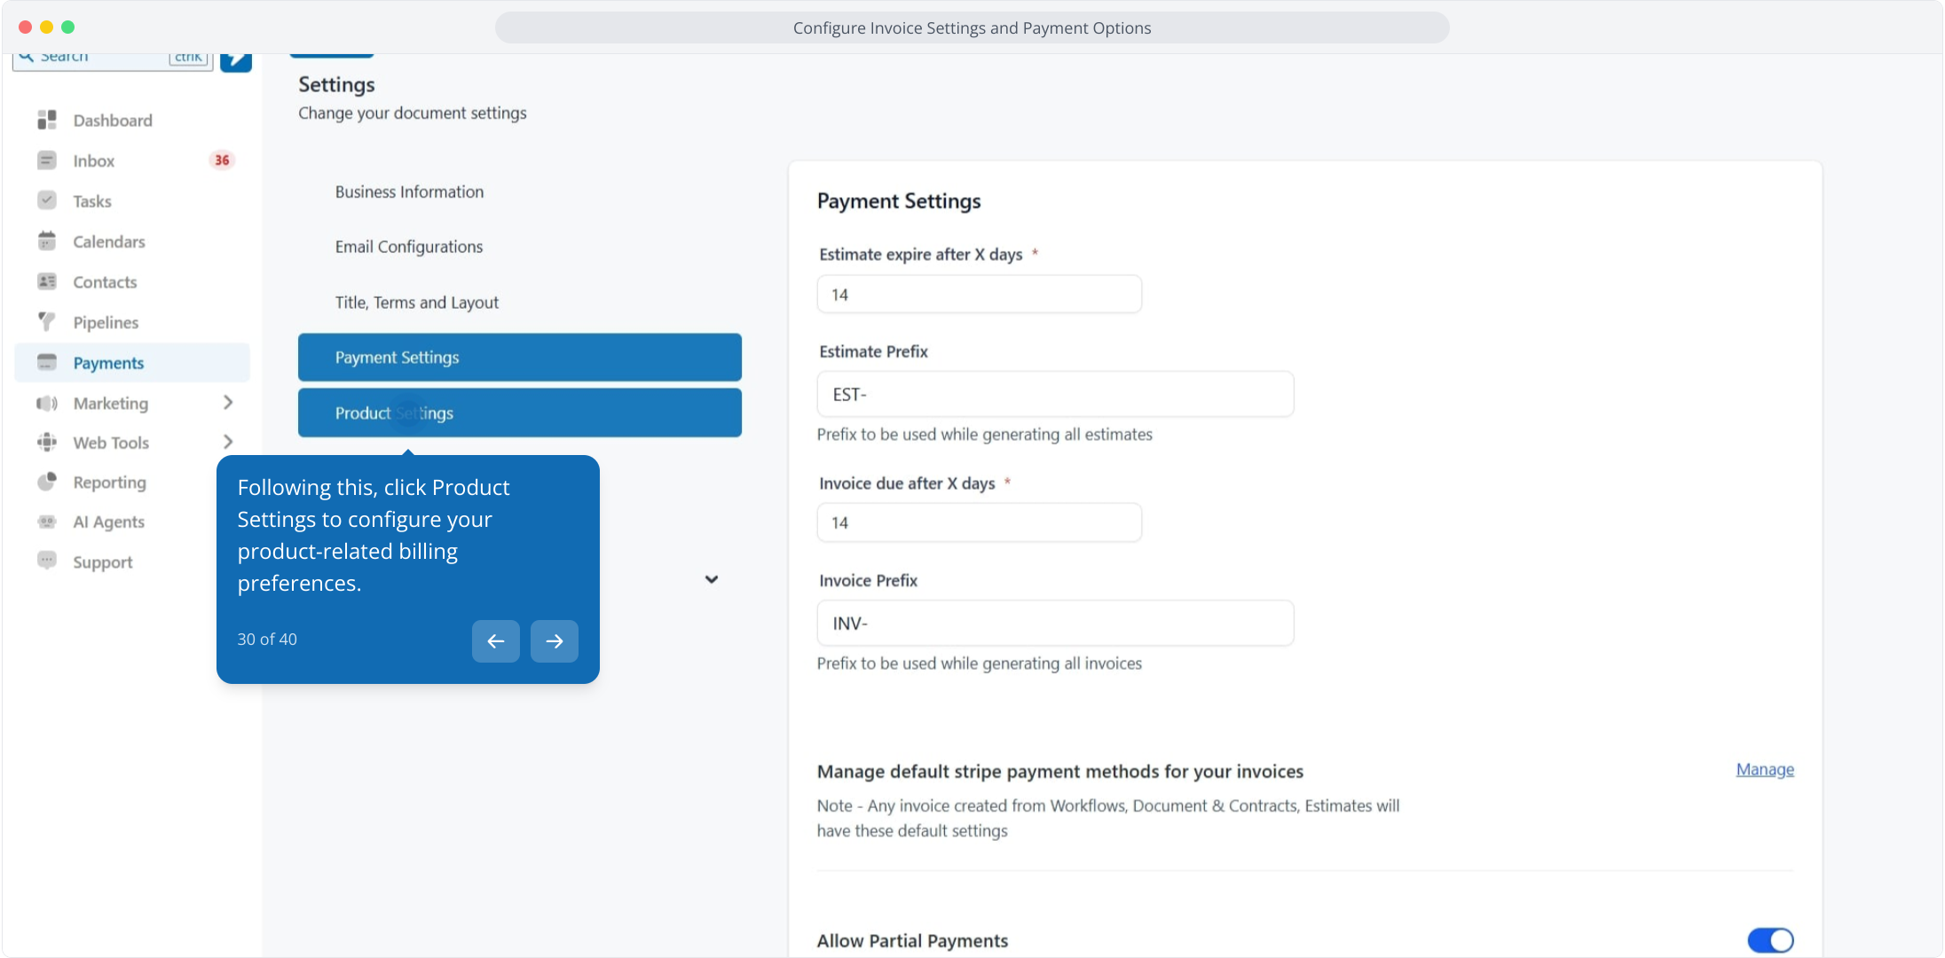Screen dimensions: 1945x958
Task: Expand the Web Tools submenu chevron
Action: 228,442
